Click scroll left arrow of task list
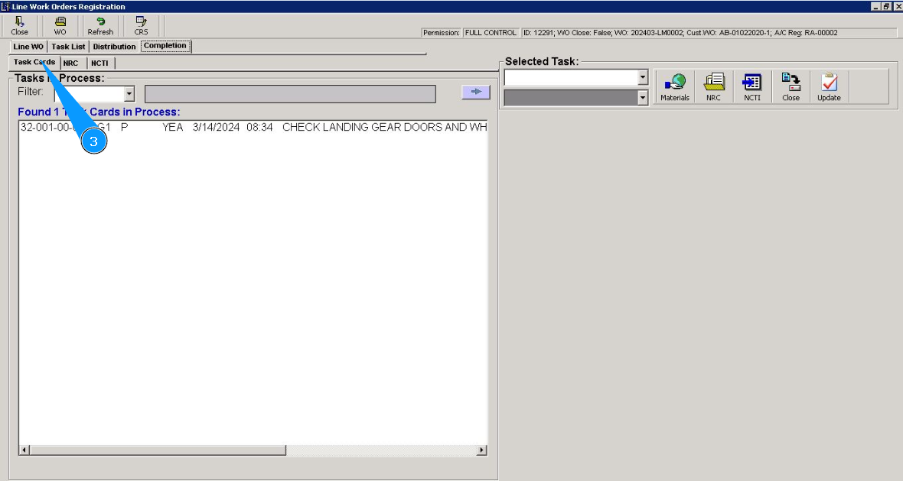The height and width of the screenshot is (481, 903). pos(24,450)
